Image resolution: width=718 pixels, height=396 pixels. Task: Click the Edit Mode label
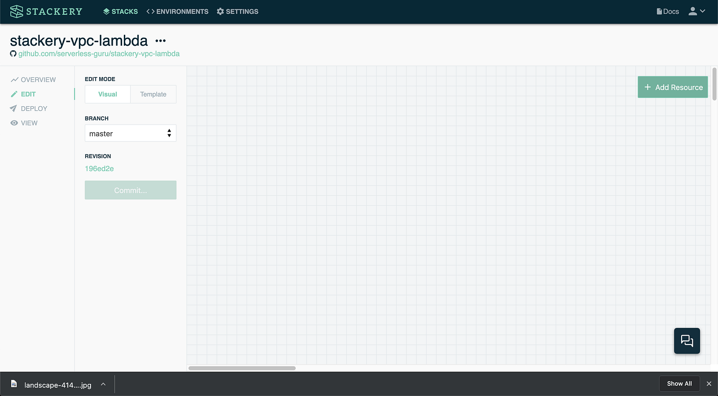pos(100,79)
